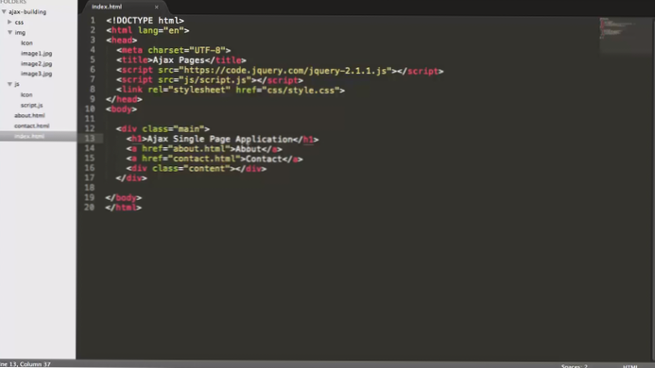Click line number 20 in gutter

point(90,207)
